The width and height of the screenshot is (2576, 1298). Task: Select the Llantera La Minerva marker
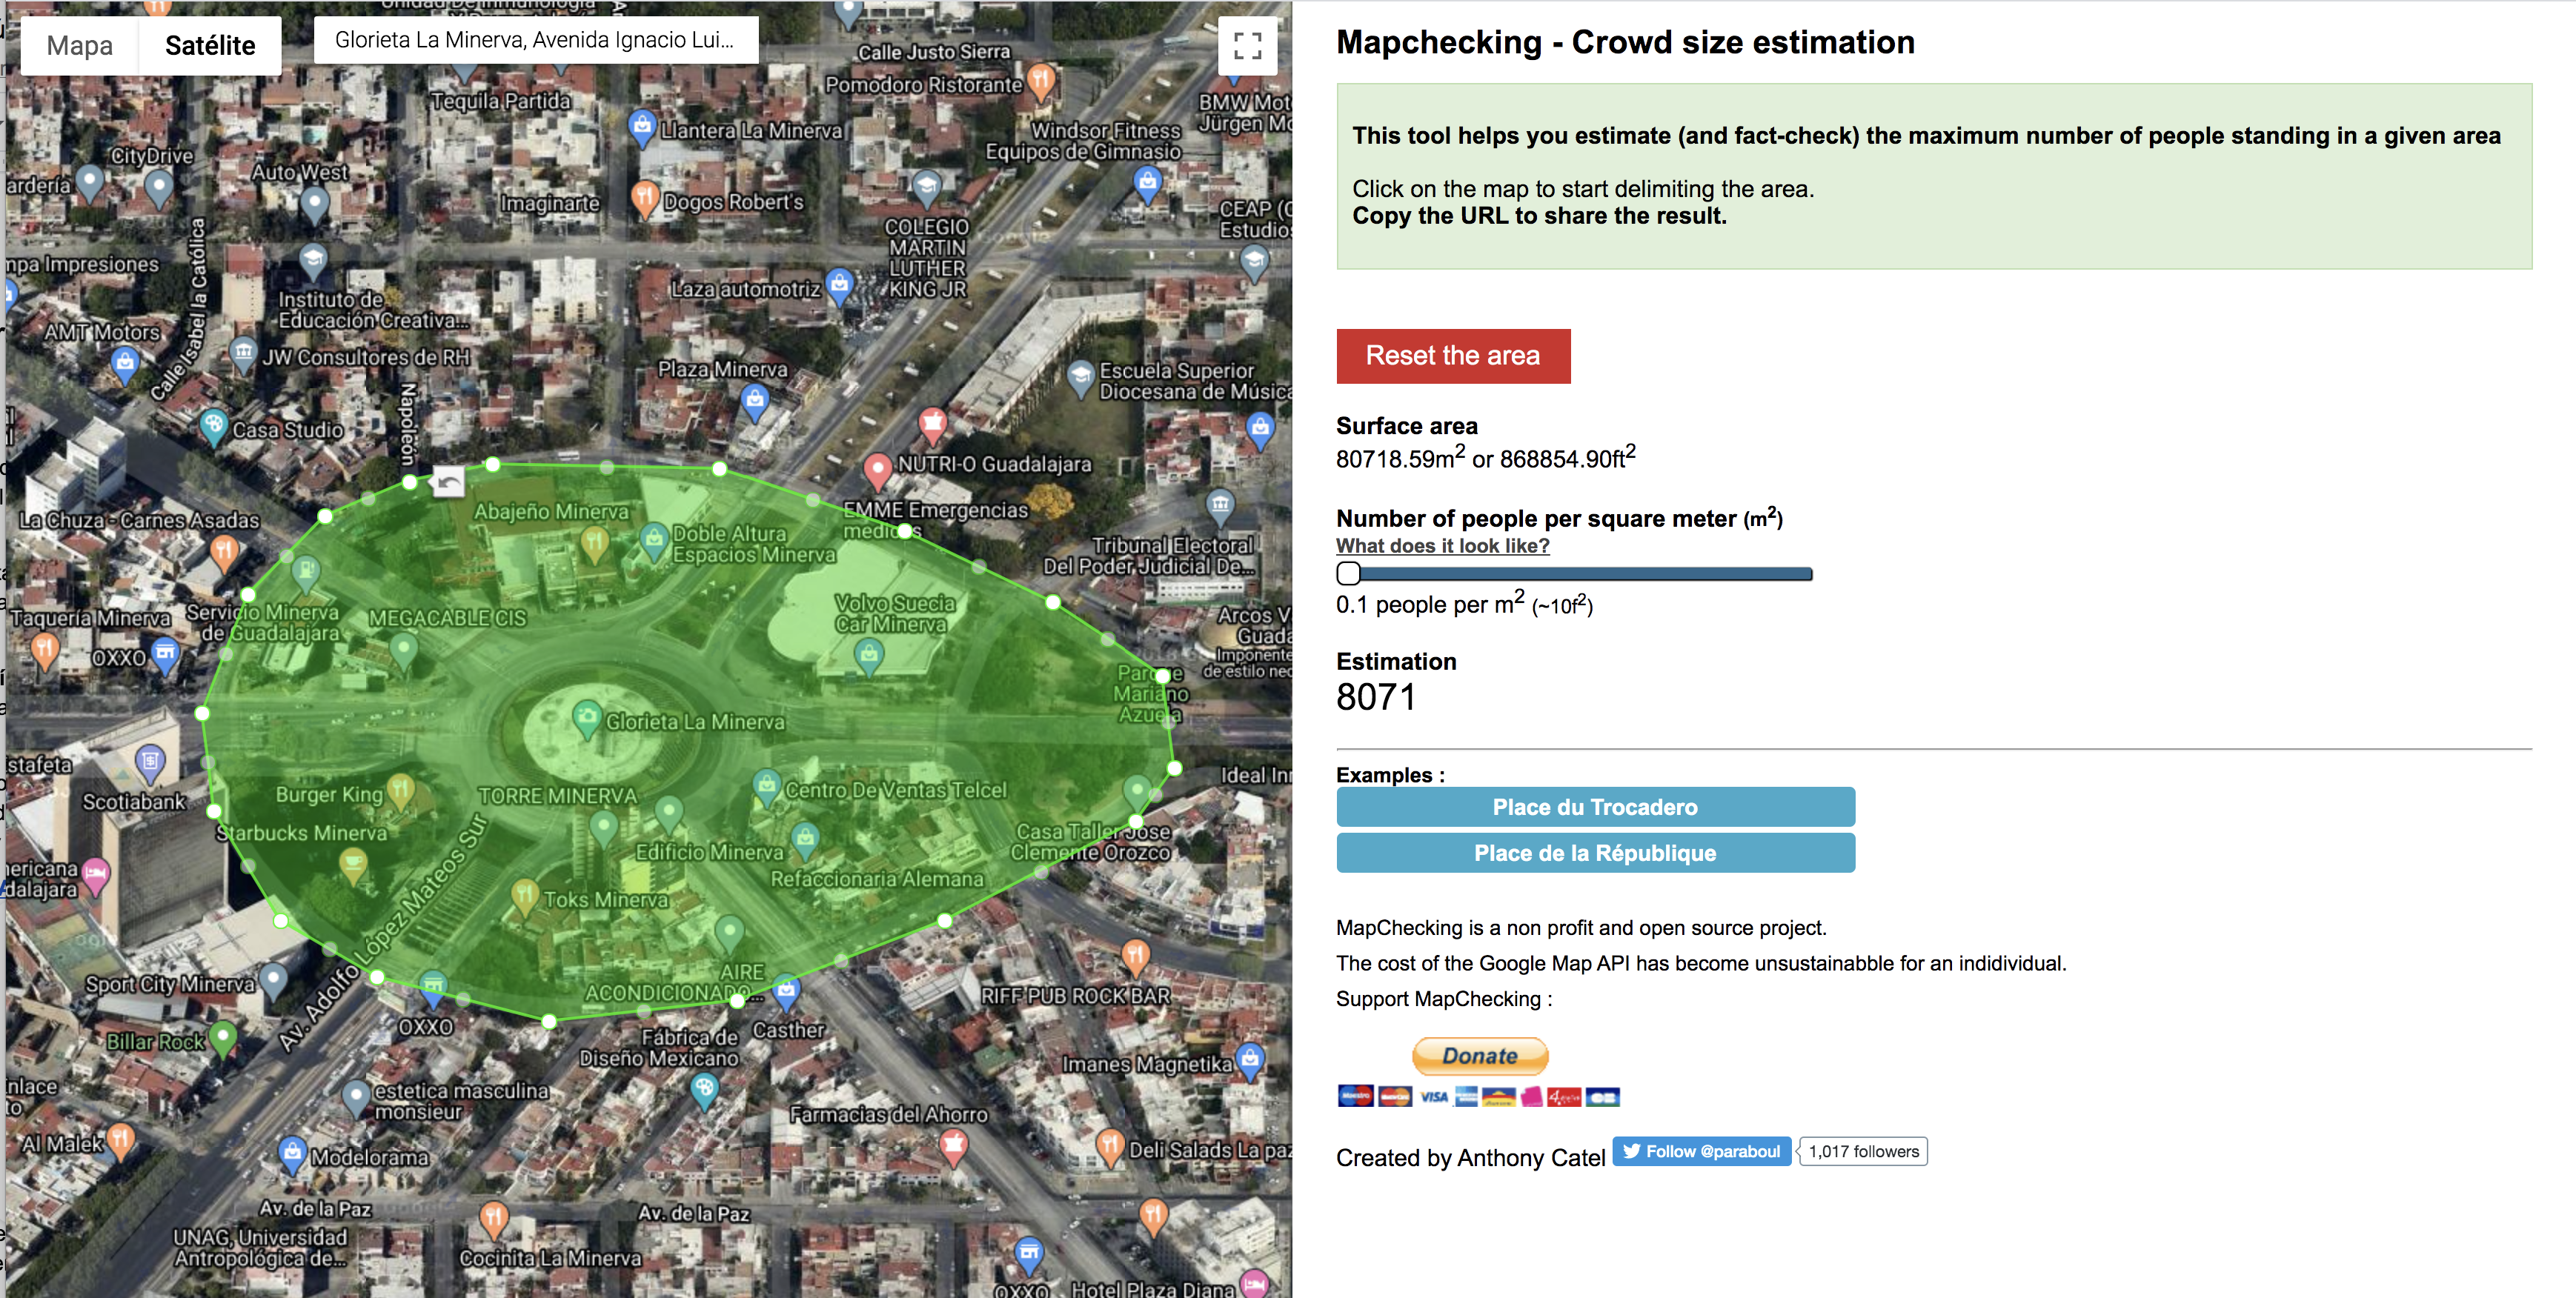pyautogui.click(x=642, y=128)
